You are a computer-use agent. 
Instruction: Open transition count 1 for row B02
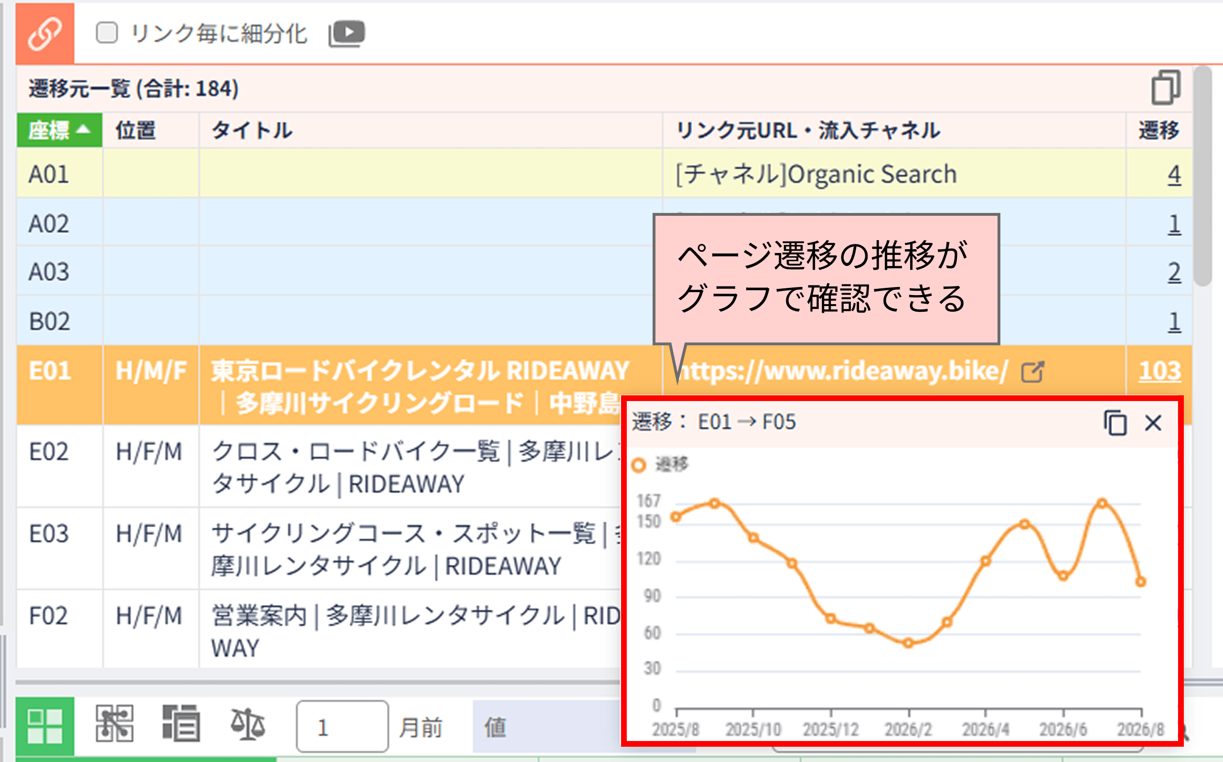click(1174, 321)
